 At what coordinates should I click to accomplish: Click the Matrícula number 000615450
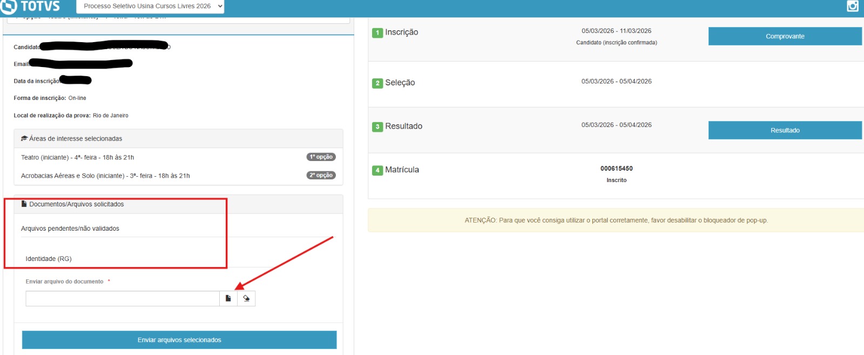tap(616, 169)
